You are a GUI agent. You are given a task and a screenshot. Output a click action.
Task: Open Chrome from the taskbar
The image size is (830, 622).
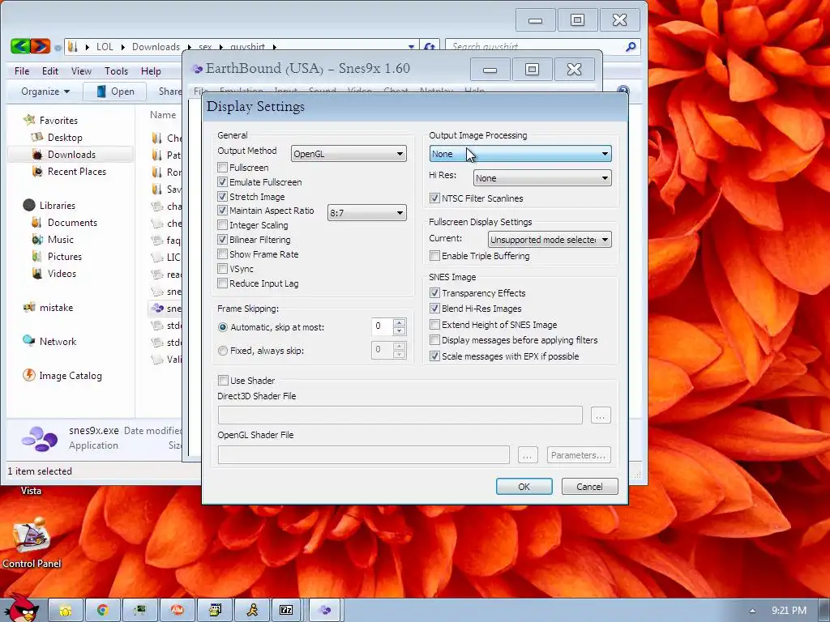pos(103,610)
